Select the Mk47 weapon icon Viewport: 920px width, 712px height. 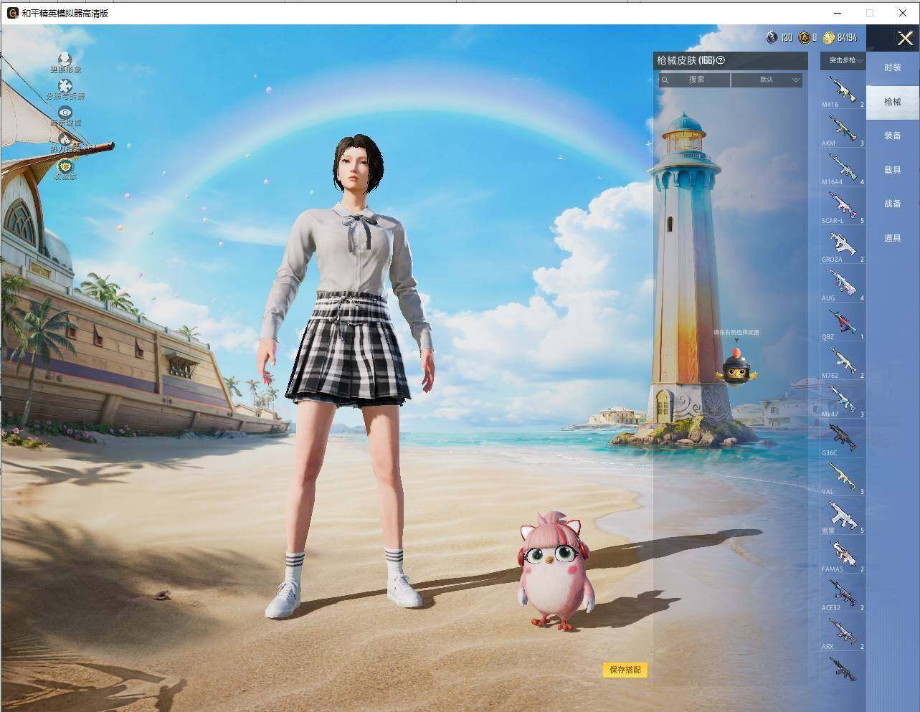click(843, 401)
